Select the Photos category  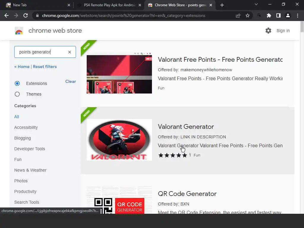tap(21, 181)
